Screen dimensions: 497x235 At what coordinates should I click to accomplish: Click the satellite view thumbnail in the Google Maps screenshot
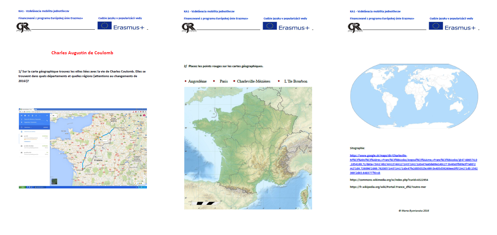[x=54, y=181]
